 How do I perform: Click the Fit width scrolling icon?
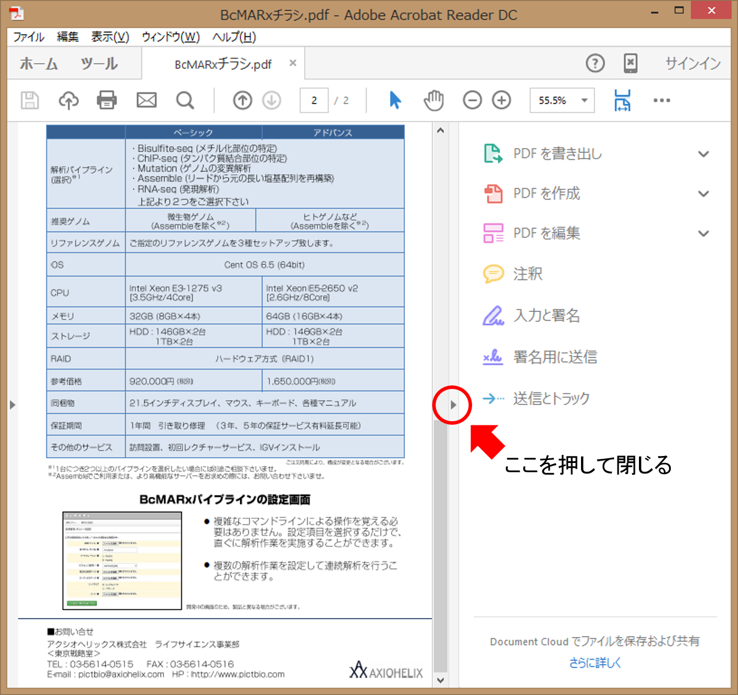(623, 101)
